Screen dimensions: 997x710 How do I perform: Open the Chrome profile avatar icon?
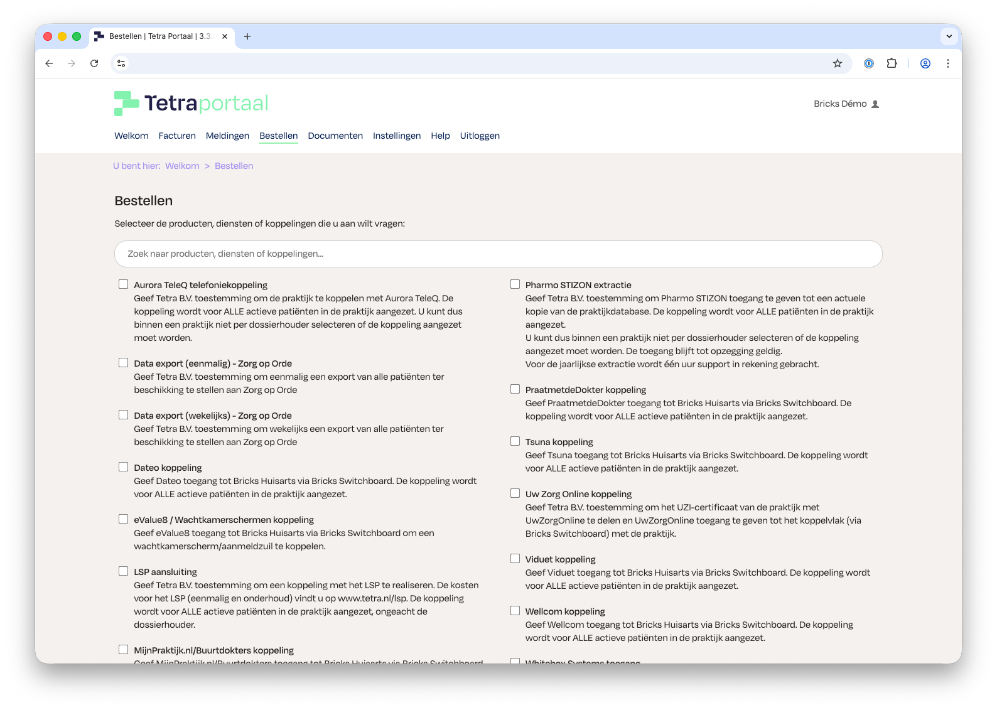pyautogui.click(x=925, y=63)
